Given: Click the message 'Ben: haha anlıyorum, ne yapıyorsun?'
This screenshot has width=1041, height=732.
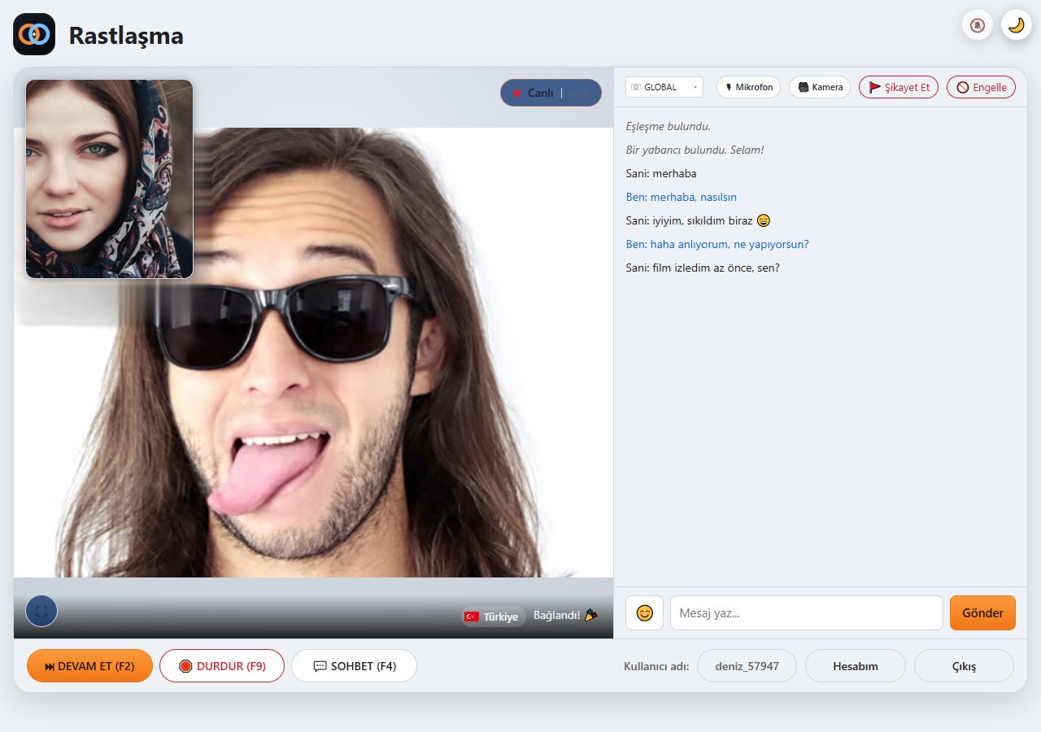Looking at the screenshot, I should click(717, 244).
